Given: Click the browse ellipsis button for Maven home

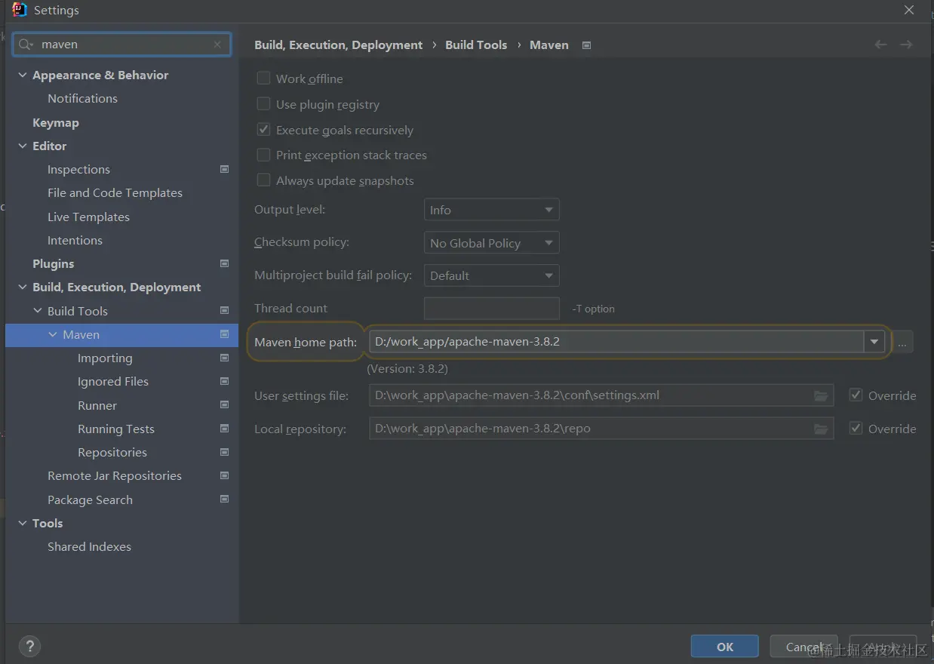Looking at the screenshot, I should coord(902,342).
